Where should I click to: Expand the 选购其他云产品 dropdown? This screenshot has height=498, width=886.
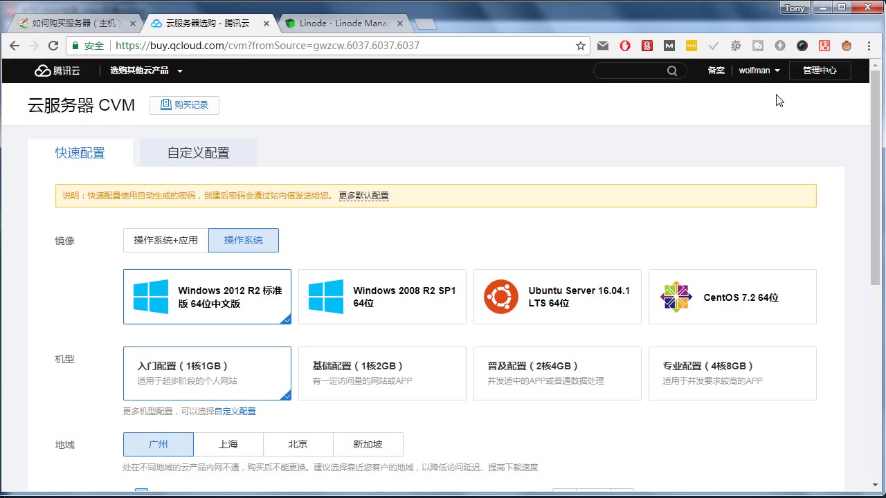(x=146, y=71)
